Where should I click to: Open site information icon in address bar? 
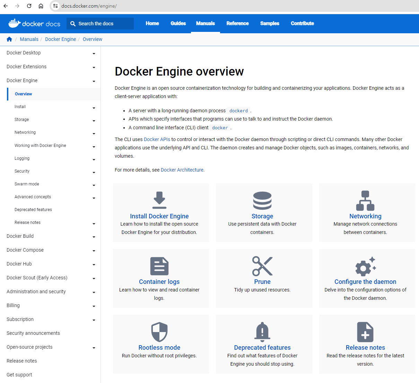click(55, 6)
